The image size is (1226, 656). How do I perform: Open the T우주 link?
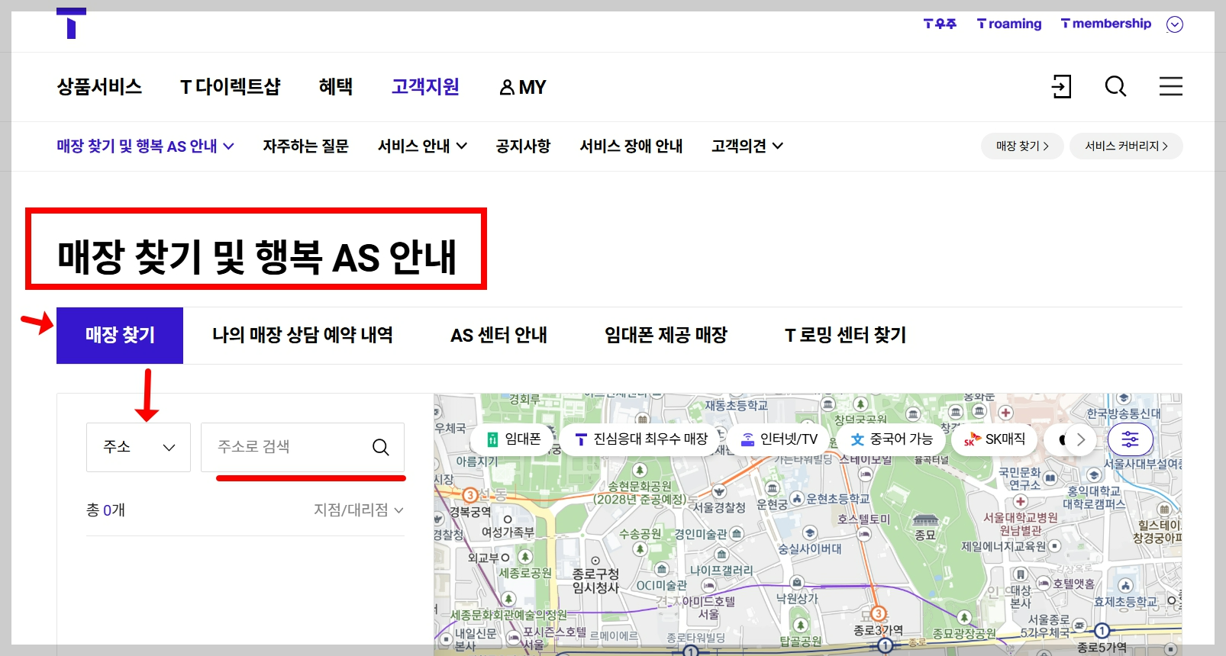pyautogui.click(x=940, y=24)
